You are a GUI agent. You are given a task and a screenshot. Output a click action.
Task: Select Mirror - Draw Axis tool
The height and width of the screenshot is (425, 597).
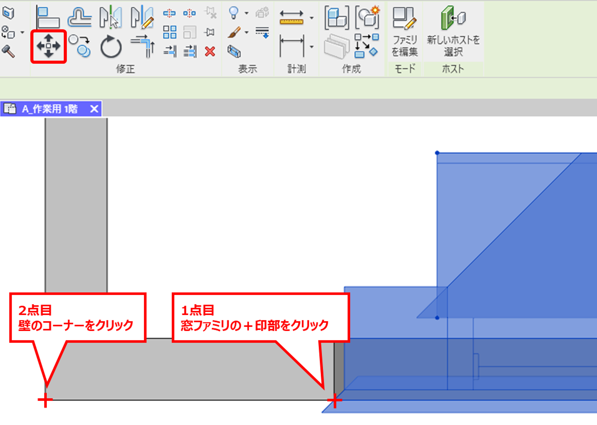[x=142, y=17]
